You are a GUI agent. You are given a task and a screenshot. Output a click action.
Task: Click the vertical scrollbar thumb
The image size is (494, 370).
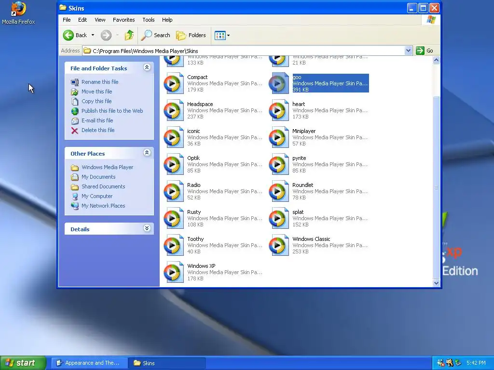coord(436,187)
